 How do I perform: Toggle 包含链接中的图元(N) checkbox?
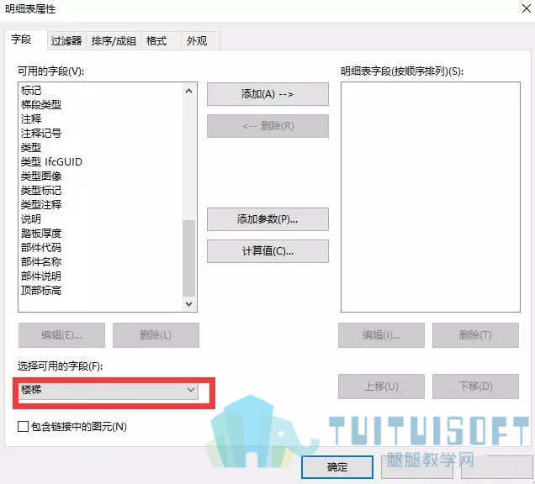click(23, 426)
